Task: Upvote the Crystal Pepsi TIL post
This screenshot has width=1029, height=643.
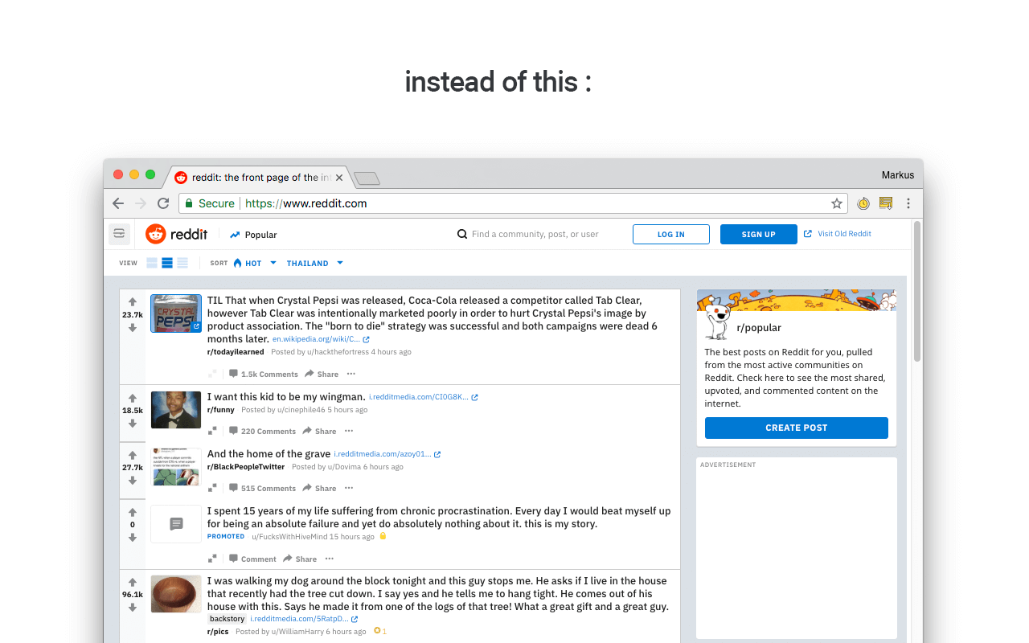Action: click(133, 302)
